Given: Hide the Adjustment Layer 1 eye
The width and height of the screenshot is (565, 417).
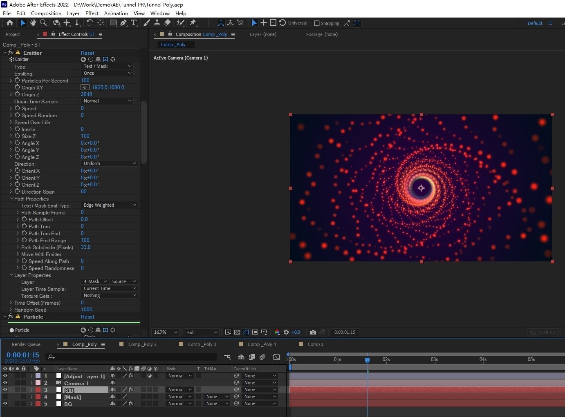Looking at the screenshot, I should click(5, 376).
